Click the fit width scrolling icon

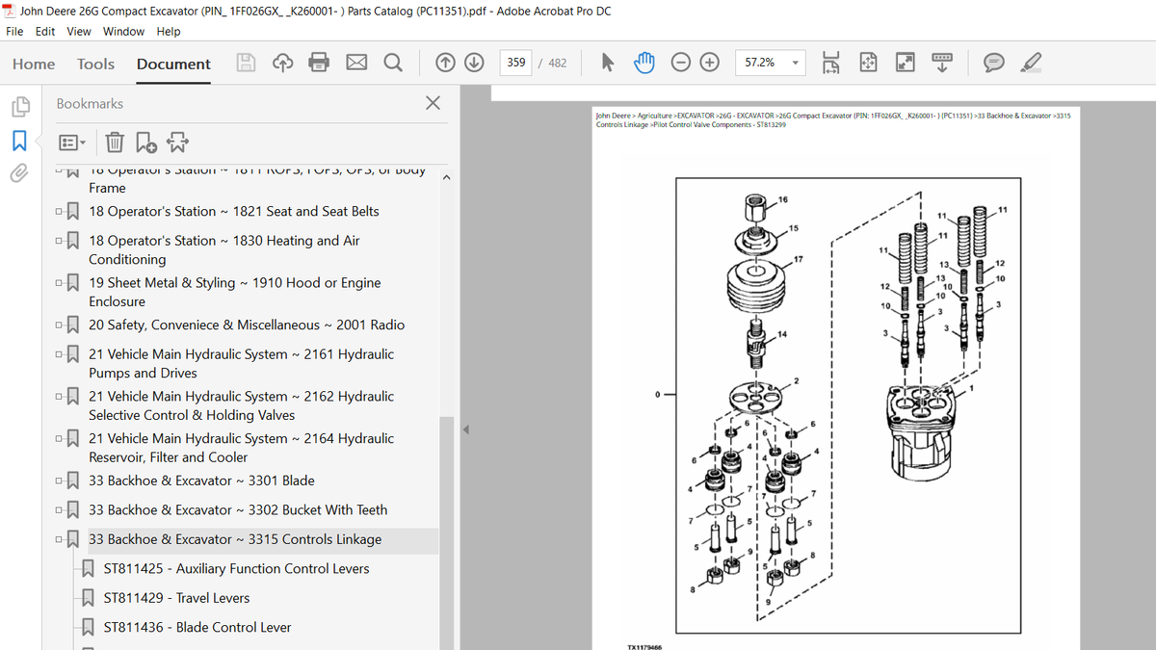click(830, 63)
